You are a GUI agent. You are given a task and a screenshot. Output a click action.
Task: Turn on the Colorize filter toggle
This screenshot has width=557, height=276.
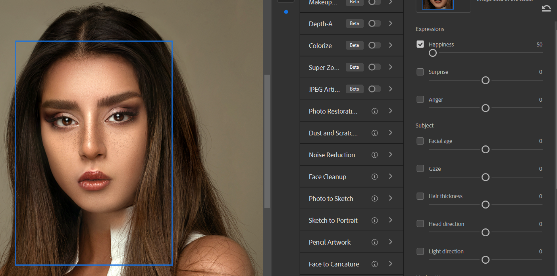pos(374,45)
